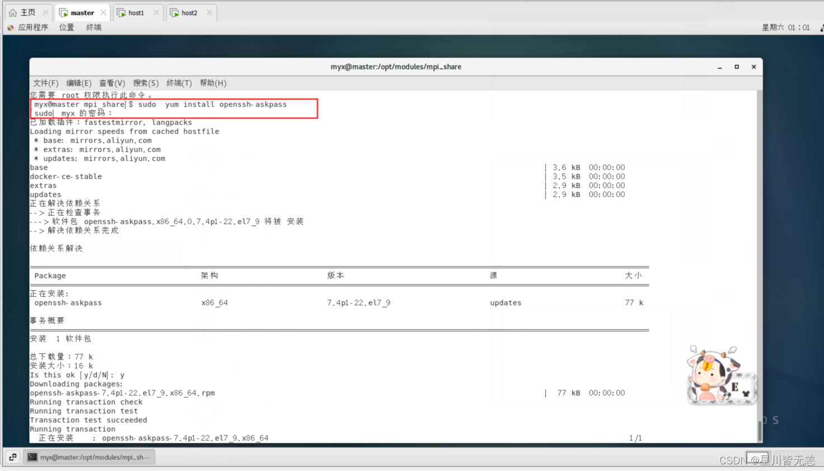824x471 pixels.
Task: Switch to the host1 console tab
Action: [x=135, y=12]
